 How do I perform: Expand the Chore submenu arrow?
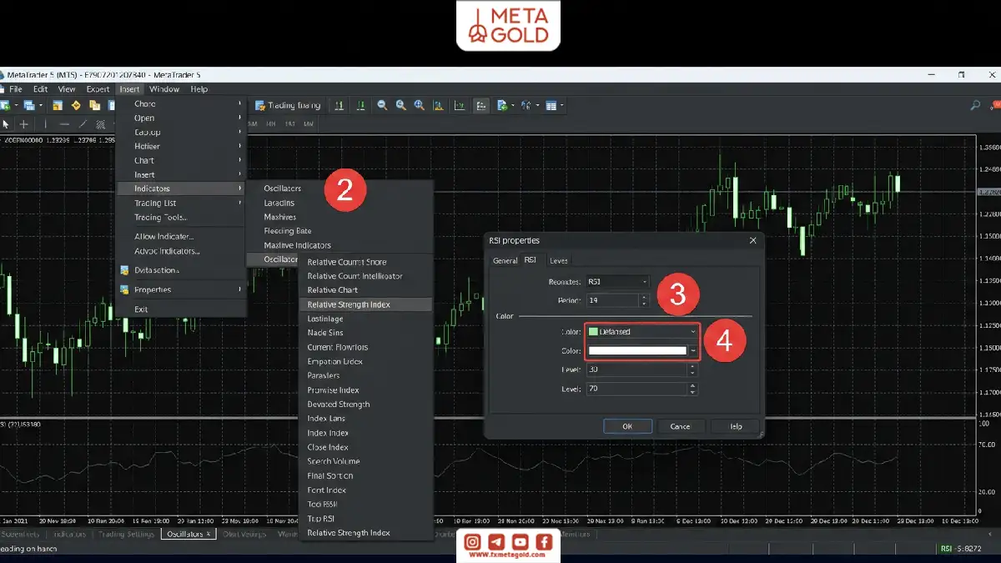(x=239, y=103)
